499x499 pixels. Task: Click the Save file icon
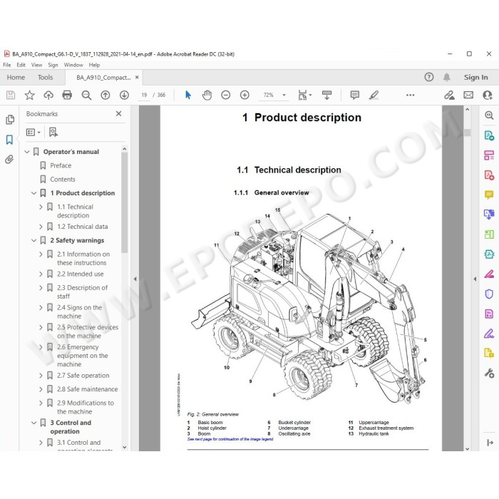(11, 95)
